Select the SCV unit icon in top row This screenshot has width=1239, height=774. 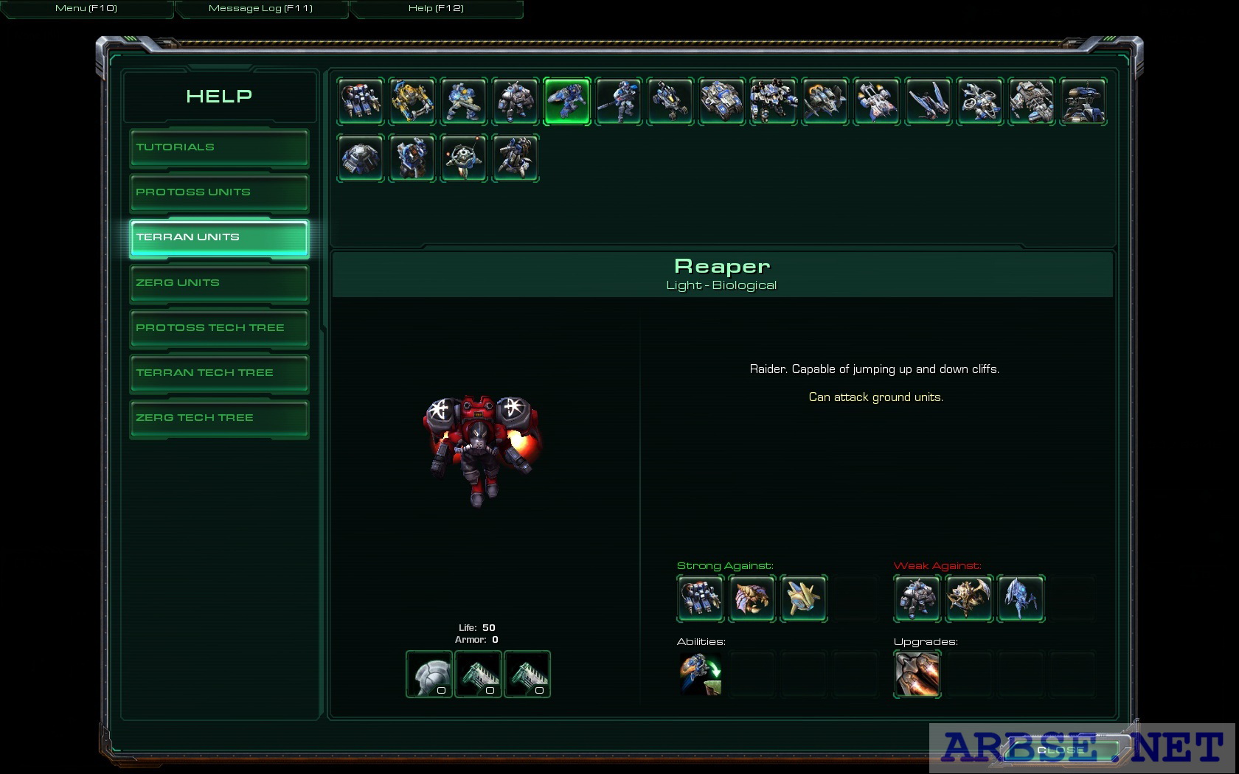[x=361, y=101]
